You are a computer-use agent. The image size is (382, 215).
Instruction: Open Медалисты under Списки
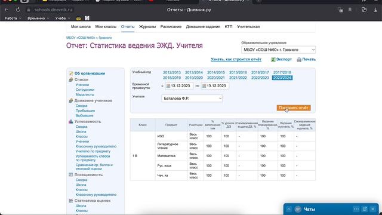85,94
